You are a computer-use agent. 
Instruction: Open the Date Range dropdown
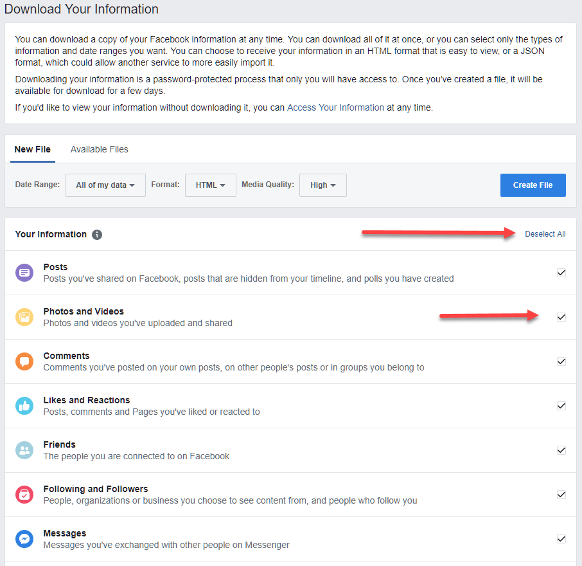pyautogui.click(x=105, y=185)
